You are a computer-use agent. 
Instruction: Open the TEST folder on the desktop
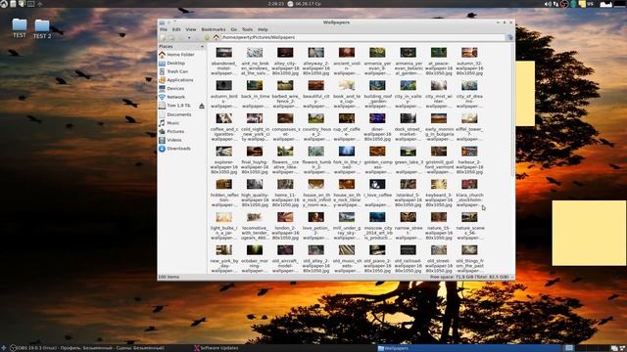tap(20, 28)
